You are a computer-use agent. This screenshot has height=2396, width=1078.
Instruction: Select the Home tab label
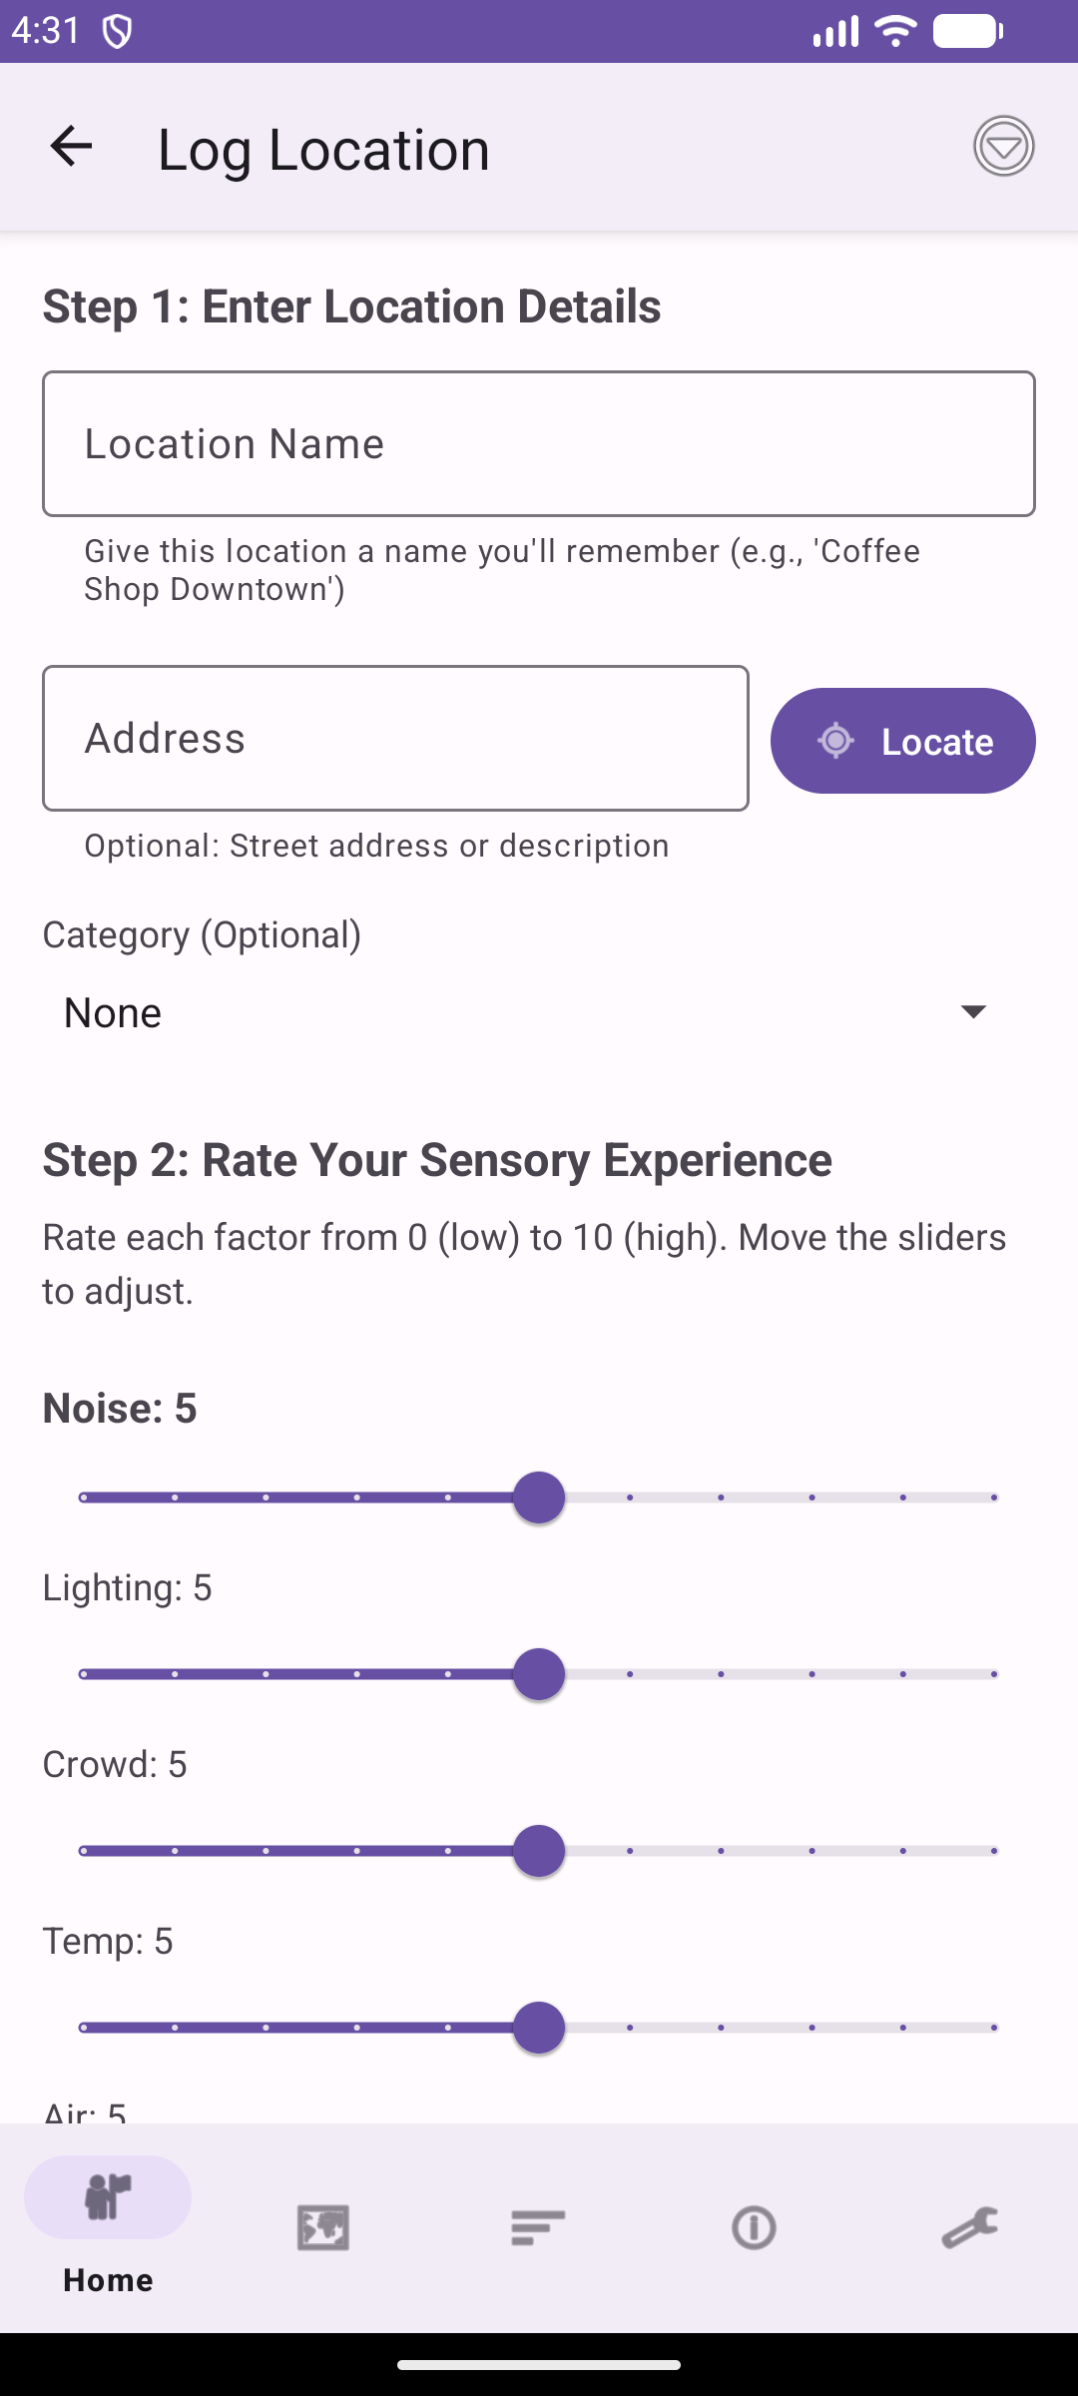coord(108,2280)
